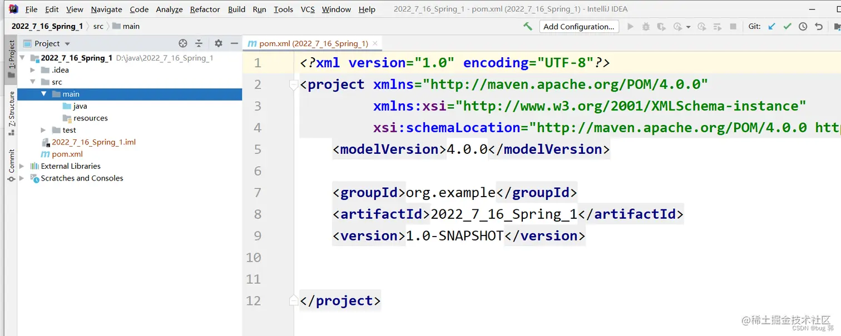Close the pom.xml editor tab
The width and height of the screenshot is (841, 336).
(375, 43)
